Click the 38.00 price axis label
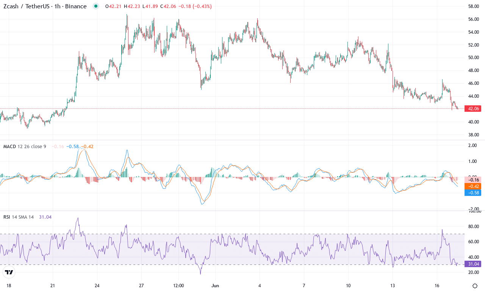 [474, 135]
